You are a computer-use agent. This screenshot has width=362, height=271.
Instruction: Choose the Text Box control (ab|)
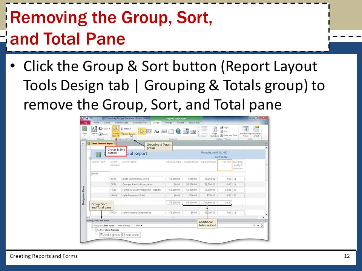[x=149, y=131]
